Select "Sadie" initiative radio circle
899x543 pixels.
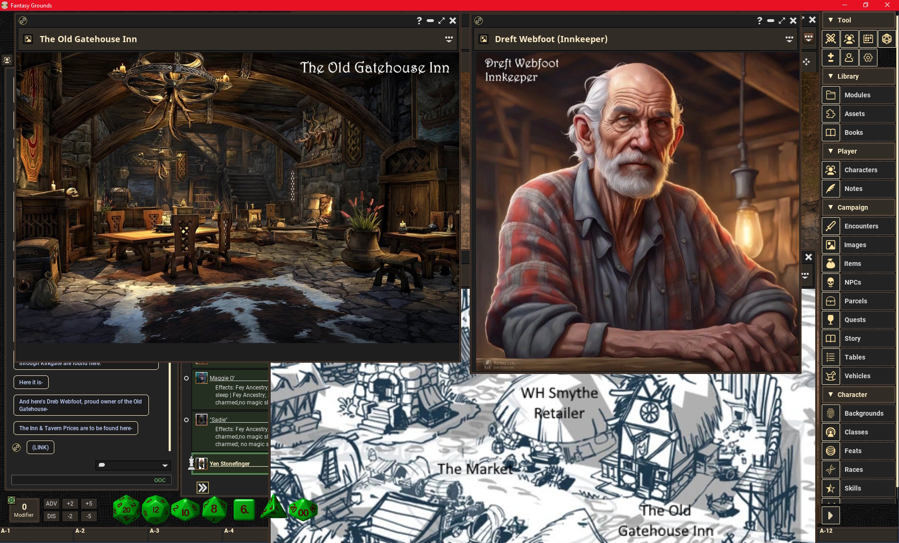186,420
